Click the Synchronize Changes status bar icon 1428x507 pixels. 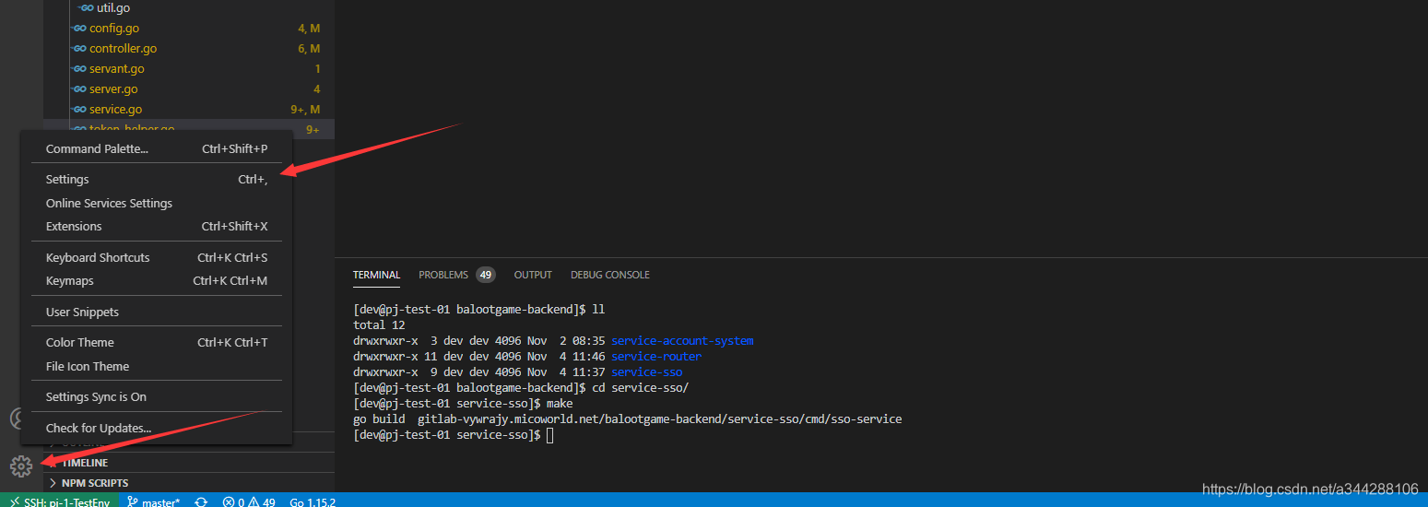pos(201,501)
